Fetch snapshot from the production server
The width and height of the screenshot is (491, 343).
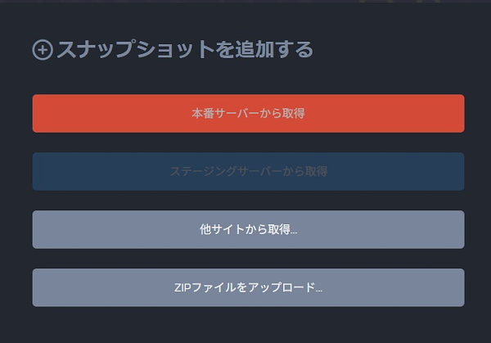point(248,113)
